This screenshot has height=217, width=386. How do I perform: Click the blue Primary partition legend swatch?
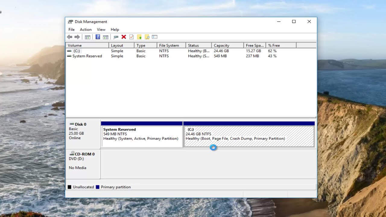click(x=97, y=187)
